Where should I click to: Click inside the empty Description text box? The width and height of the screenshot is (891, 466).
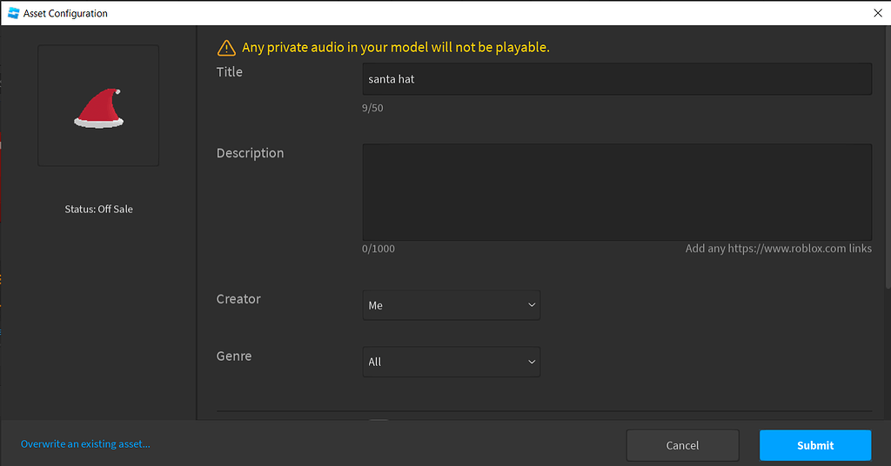[x=617, y=192]
